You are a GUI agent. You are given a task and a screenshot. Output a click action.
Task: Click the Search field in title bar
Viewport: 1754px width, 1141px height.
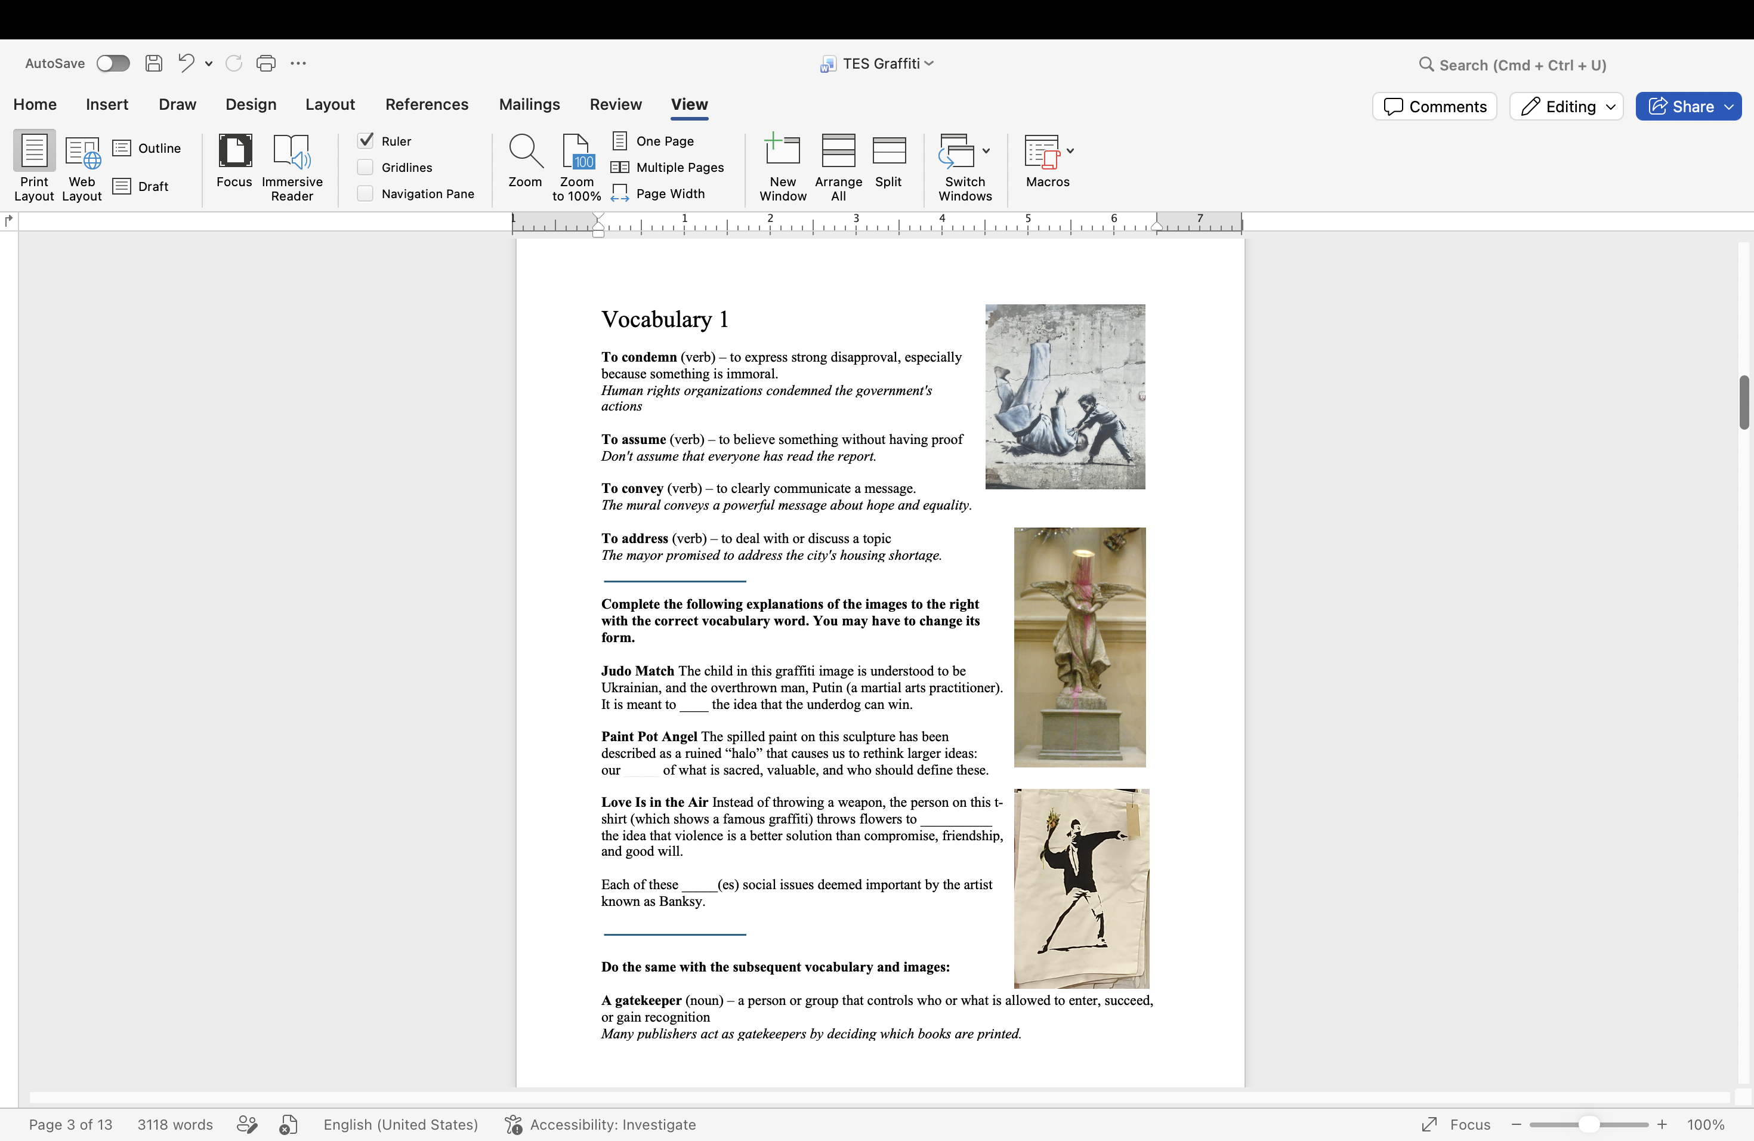point(1512,65)
